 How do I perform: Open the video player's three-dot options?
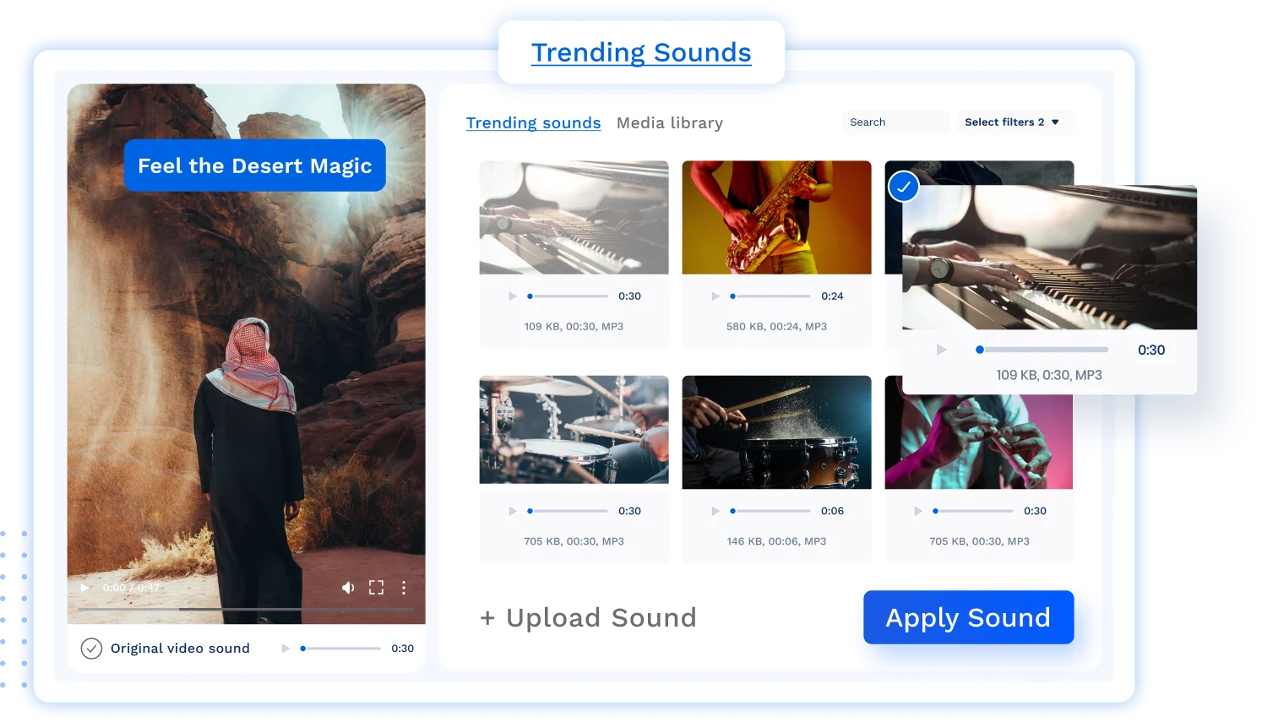404,587
